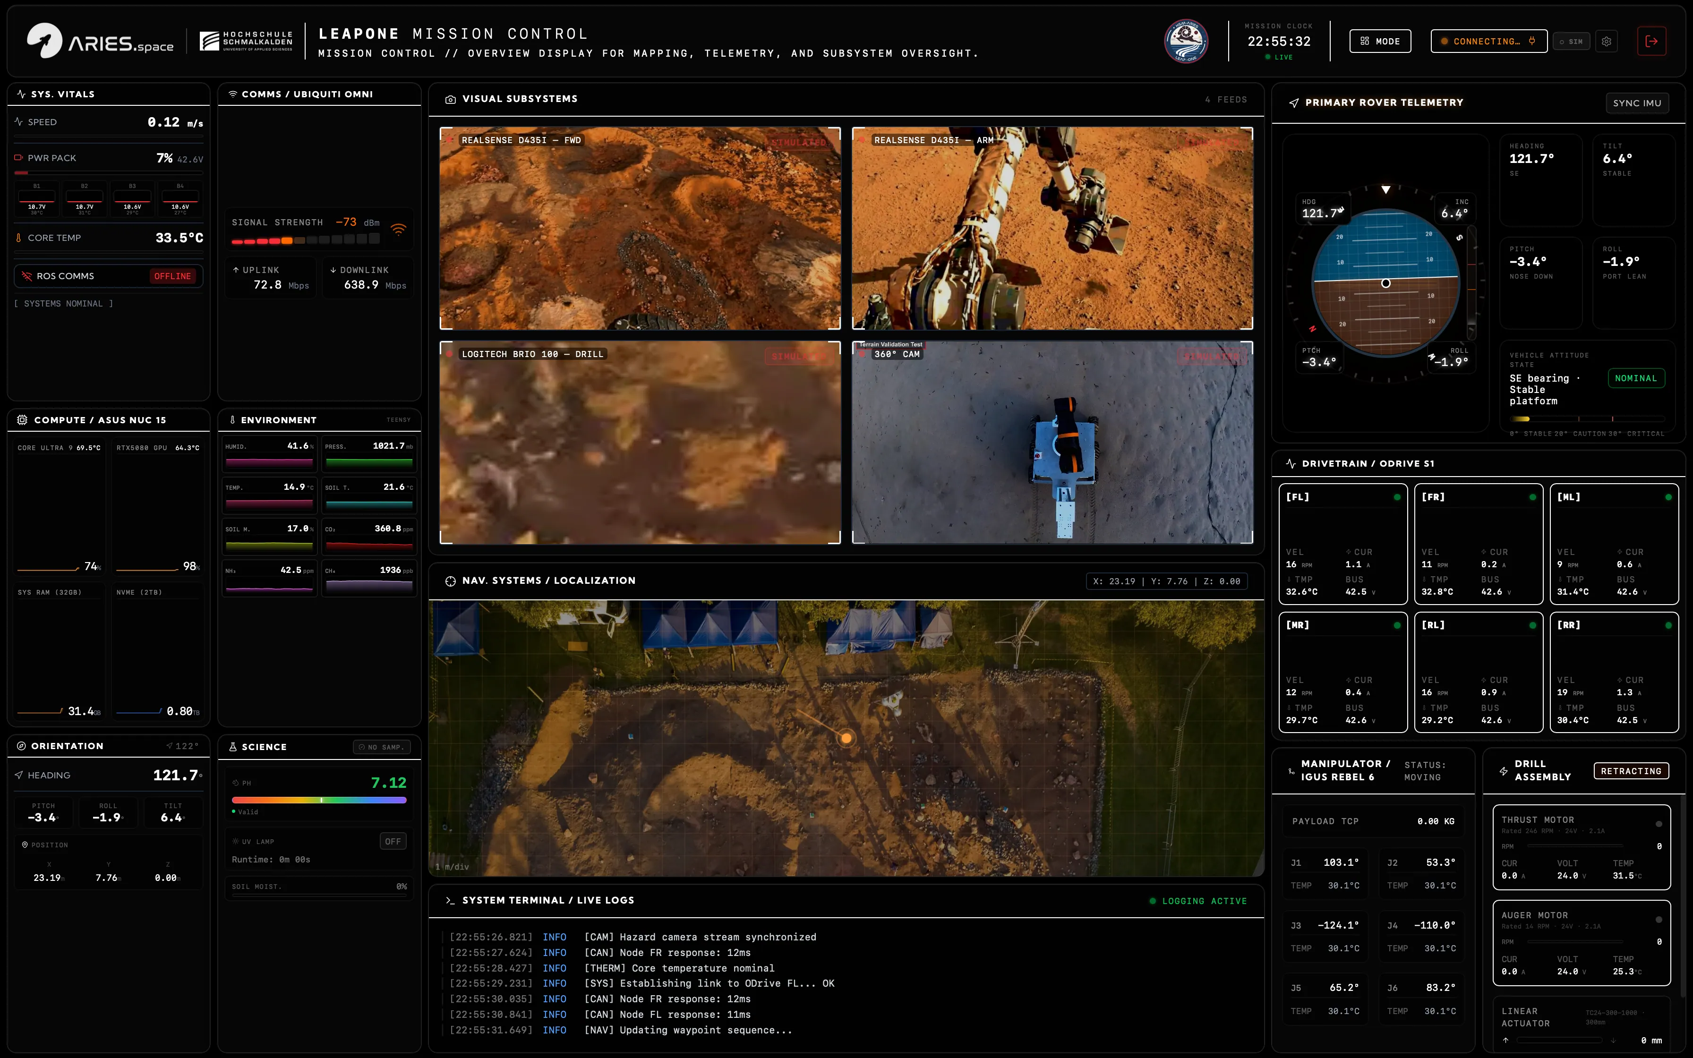Click the Compute CPU chip icon
This screenshot has width=1693, height=1058.
22,420
